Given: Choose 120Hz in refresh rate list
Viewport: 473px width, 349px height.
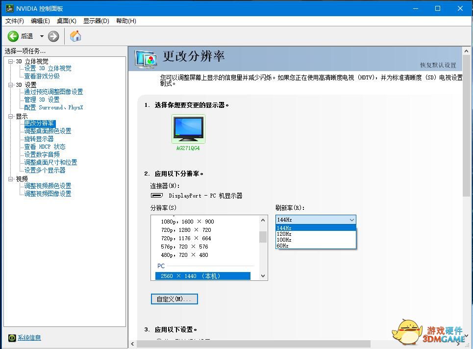Looking at the screenshot, I should [316, 234].
